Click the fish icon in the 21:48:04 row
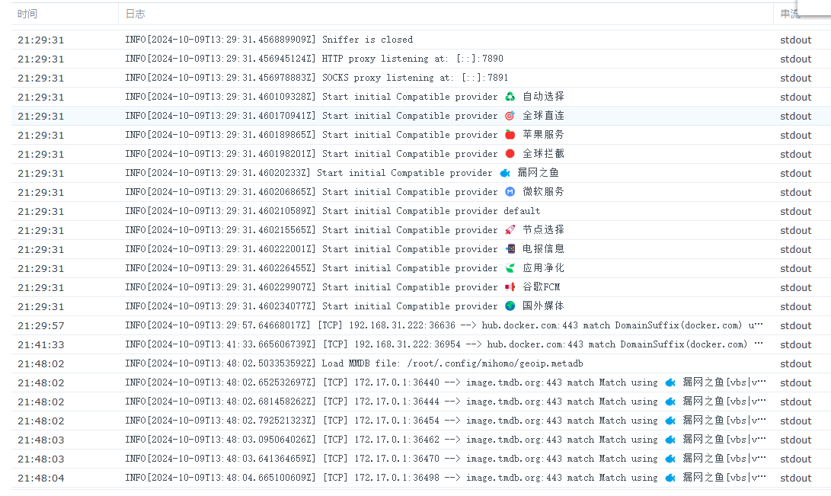Image resolution: width=831 pixels, height=496 pixels. 670,478
